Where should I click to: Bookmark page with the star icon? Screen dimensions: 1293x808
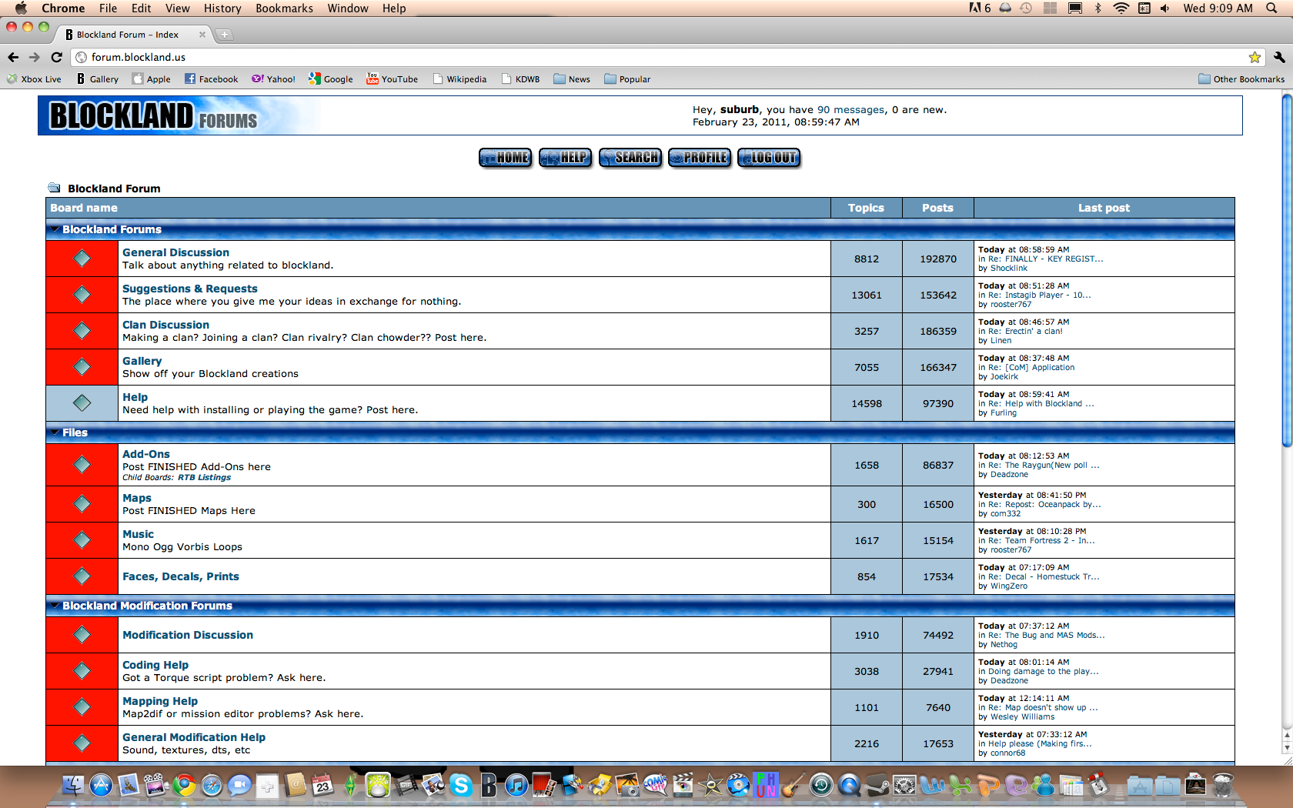1255,57
